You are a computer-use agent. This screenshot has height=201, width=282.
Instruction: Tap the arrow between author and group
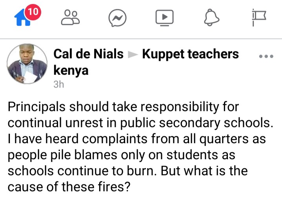[x=133, y=54]
